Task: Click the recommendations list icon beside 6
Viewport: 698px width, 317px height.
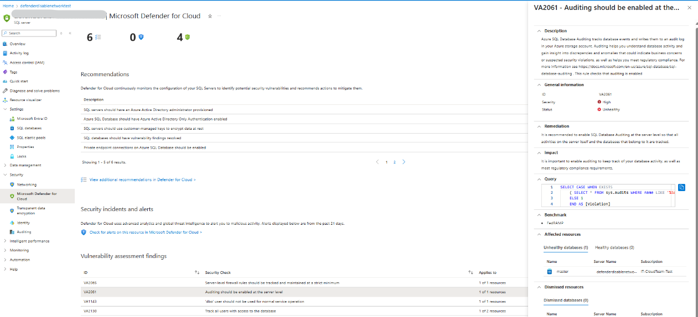Action: (x=98, y=37)
